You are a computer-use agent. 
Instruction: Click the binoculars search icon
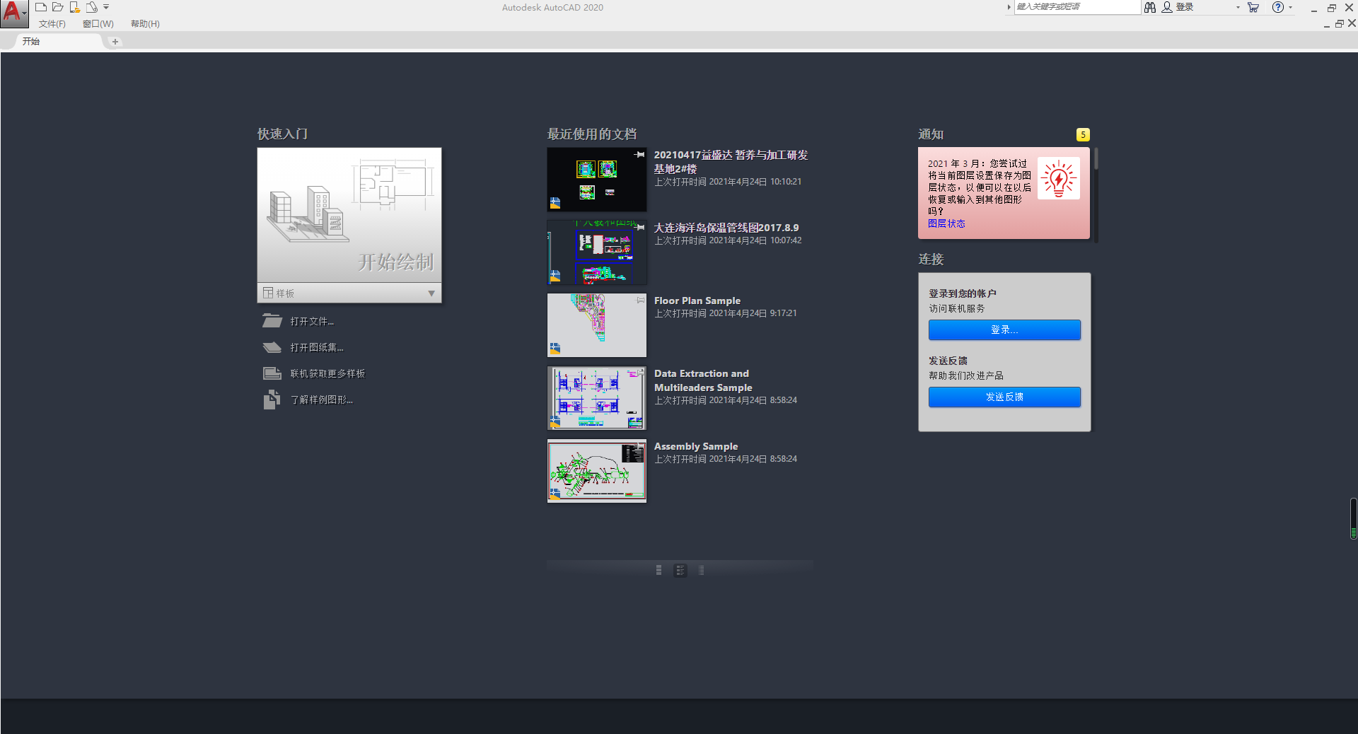(x=1150, y=7)
